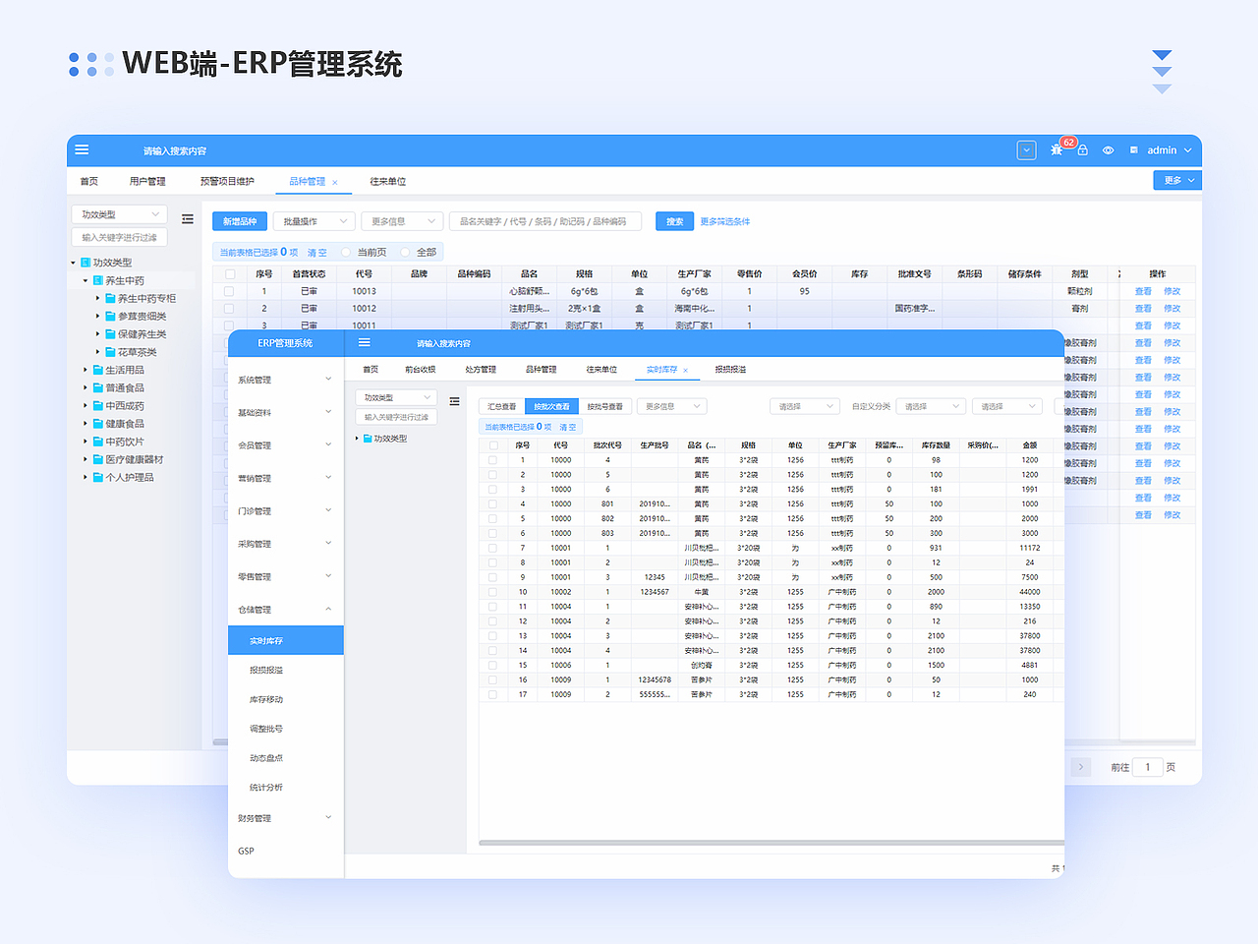
Task: Close the 品种管理 tab with its x
Action: point(335,182)
